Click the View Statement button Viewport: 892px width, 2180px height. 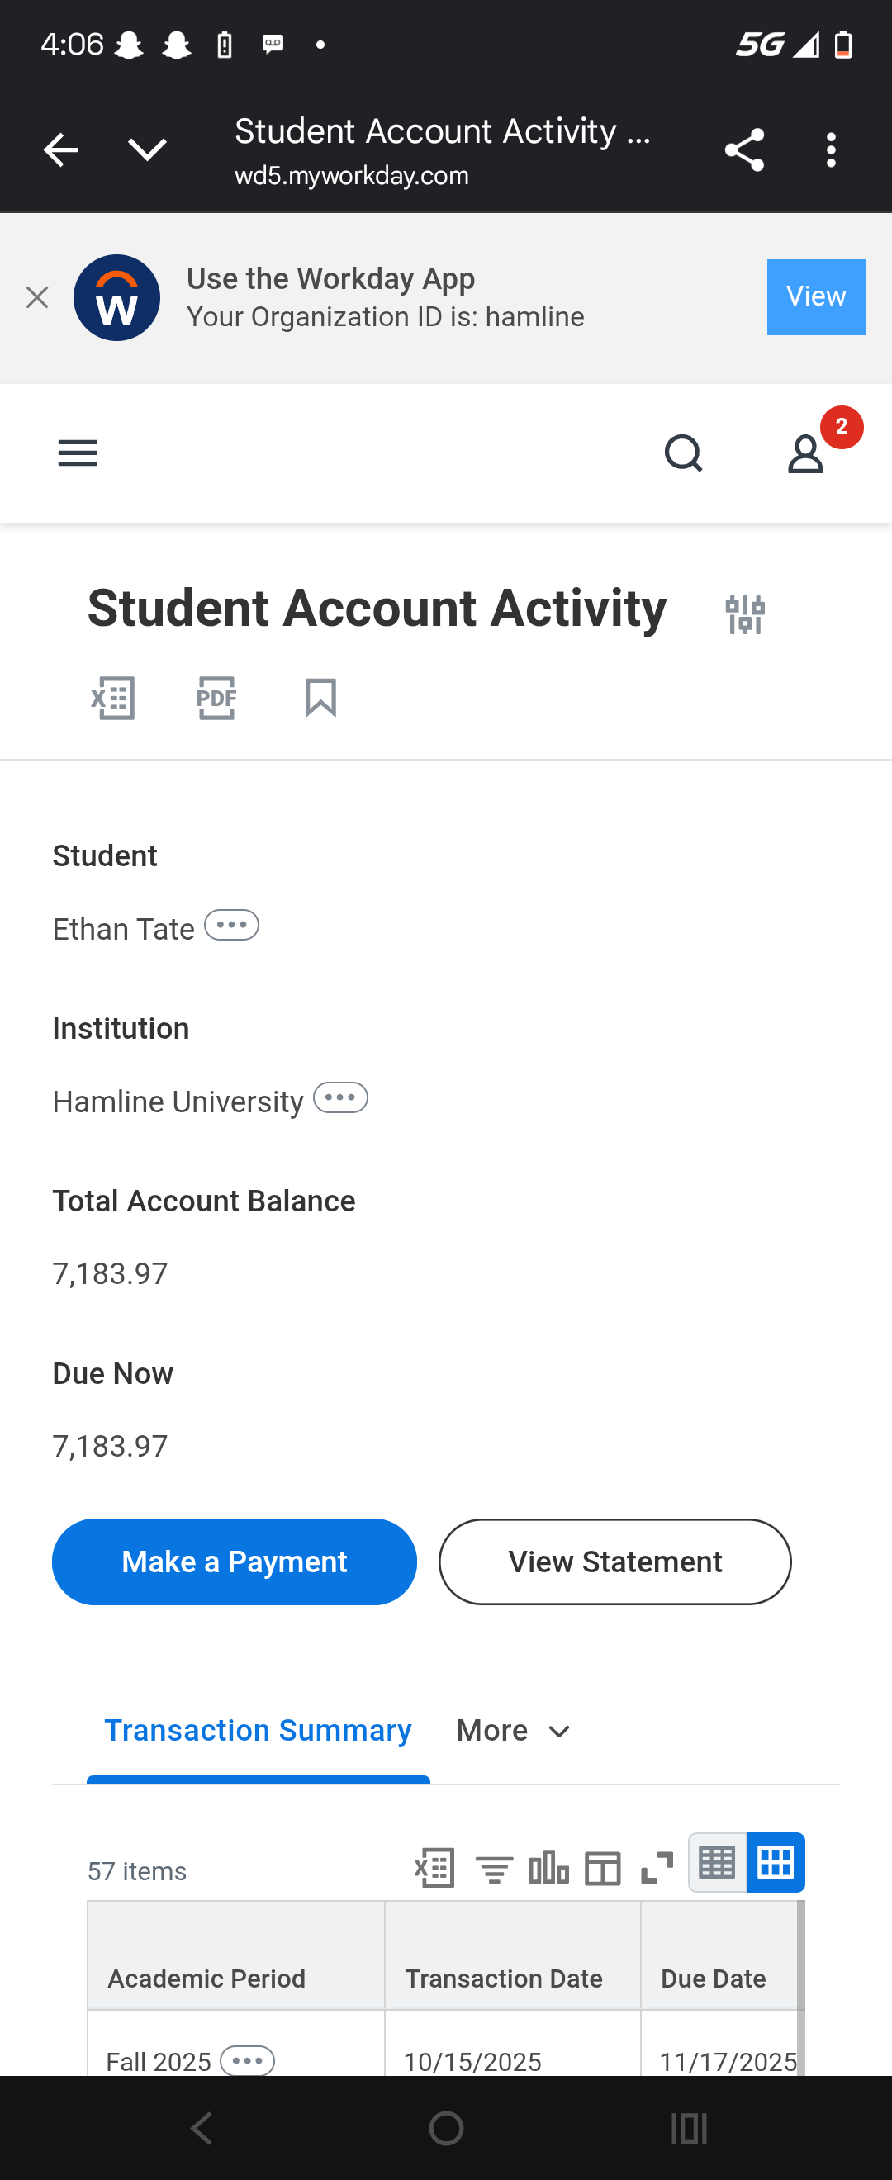[615, 1562]
